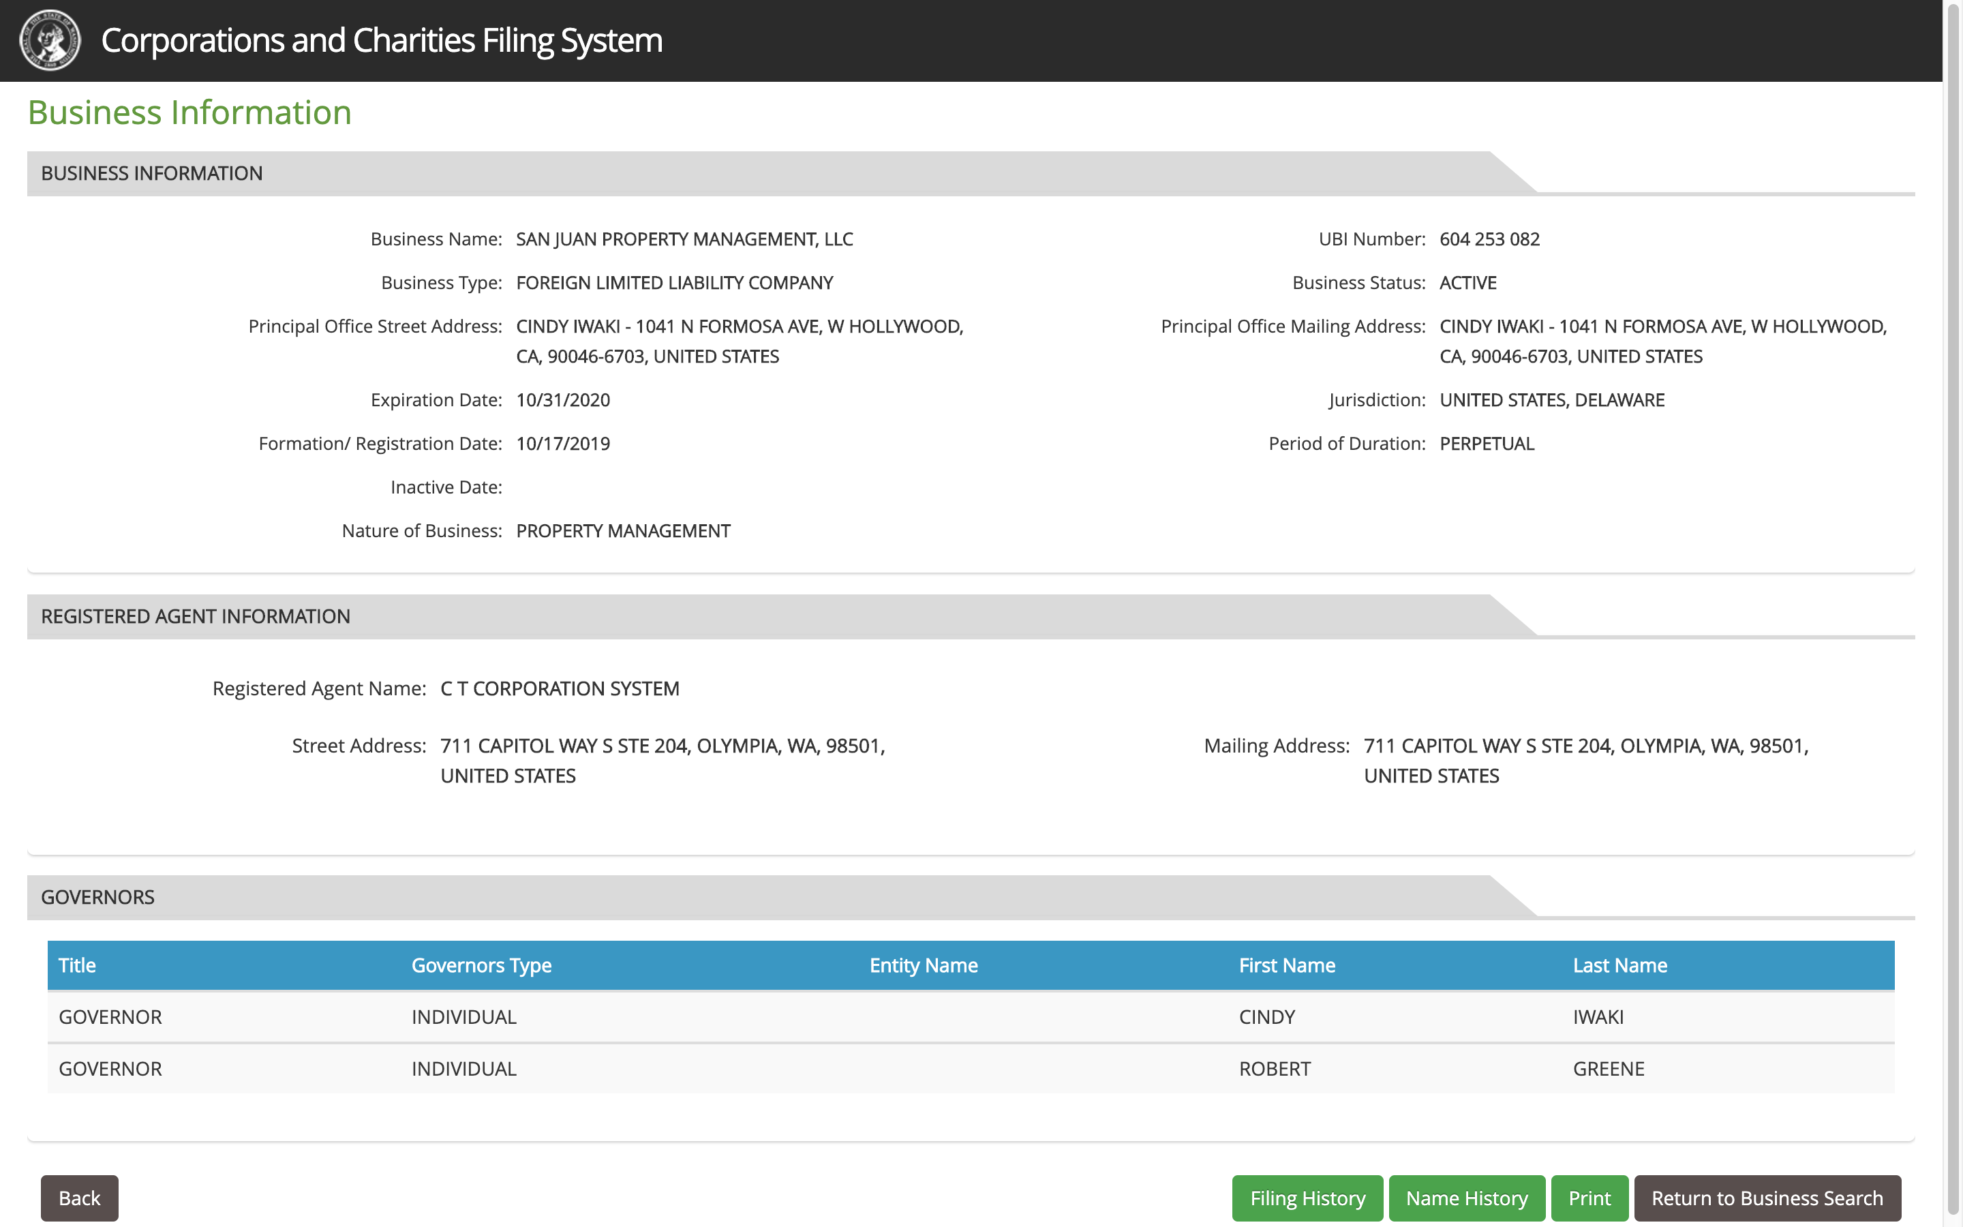The height and width of the screenshot is (1227, 1963).
Task: Click GOVERNOR title in the Cindy row
Action: click(x=110, y=1017)
